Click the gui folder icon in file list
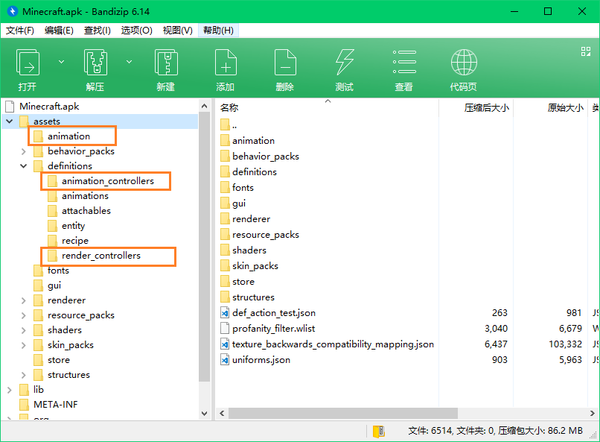 225,203
